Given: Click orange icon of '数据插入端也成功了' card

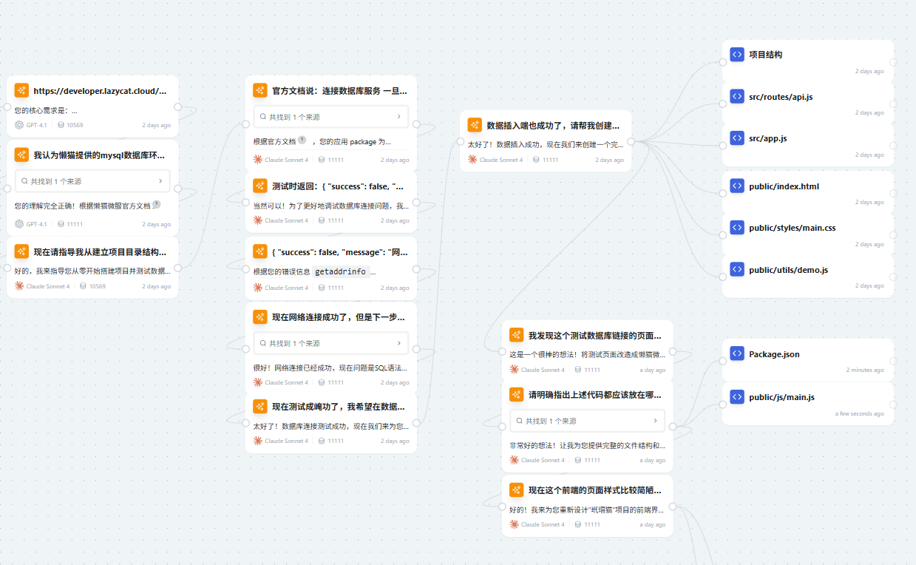Looking at the screenshot, I should click(x=475, y=125).
